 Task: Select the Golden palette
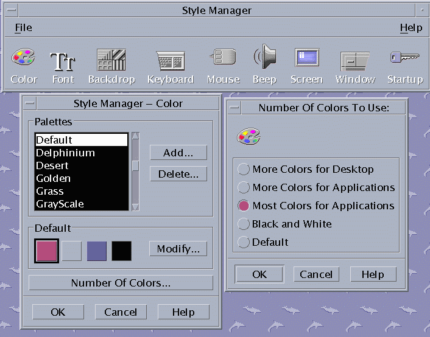point(82,178)
